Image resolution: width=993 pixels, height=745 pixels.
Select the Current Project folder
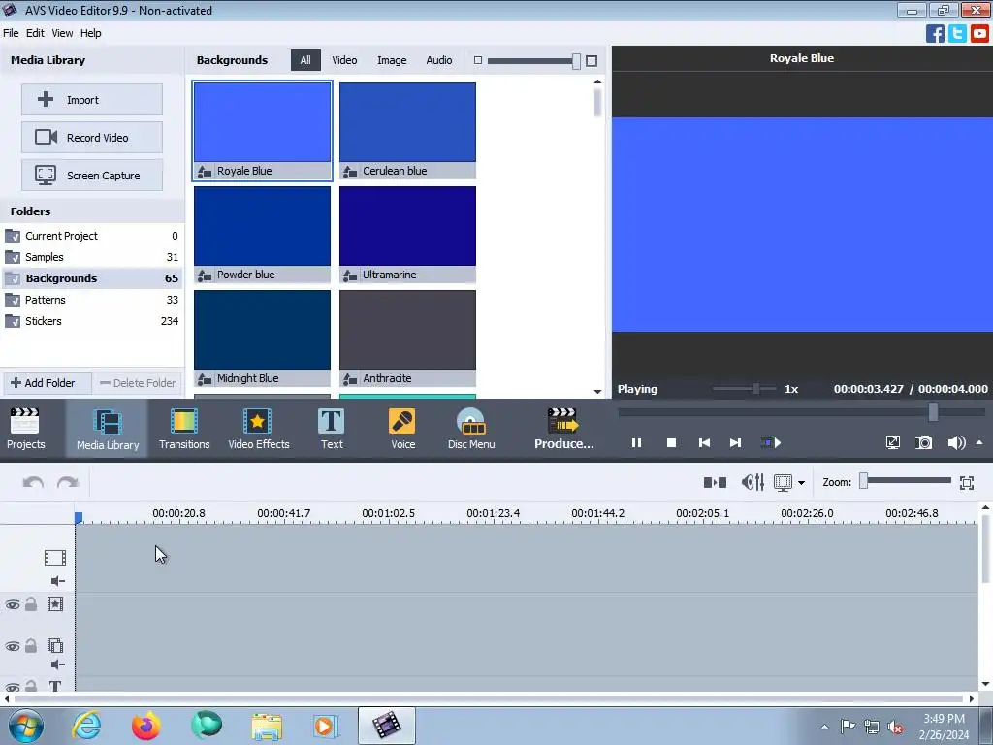[92, 236]
